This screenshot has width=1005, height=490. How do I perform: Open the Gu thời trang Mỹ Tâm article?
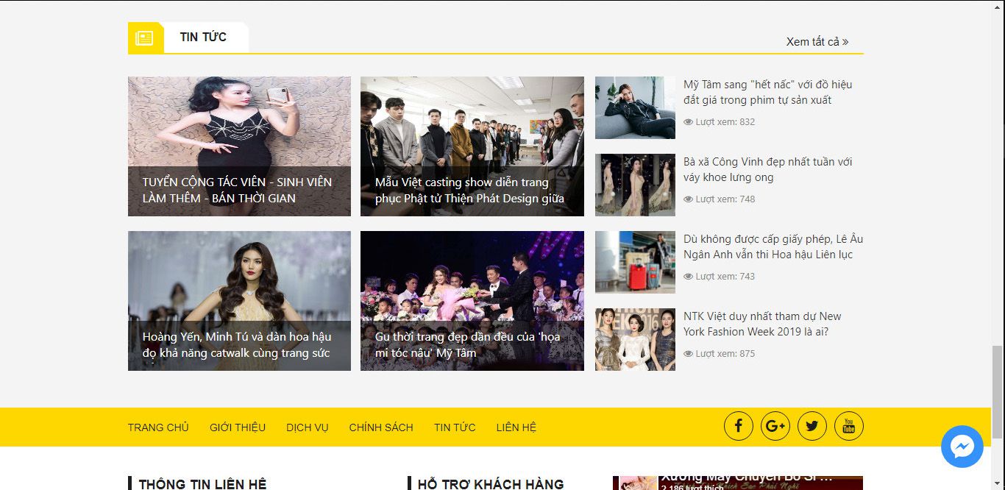[472, 301]
